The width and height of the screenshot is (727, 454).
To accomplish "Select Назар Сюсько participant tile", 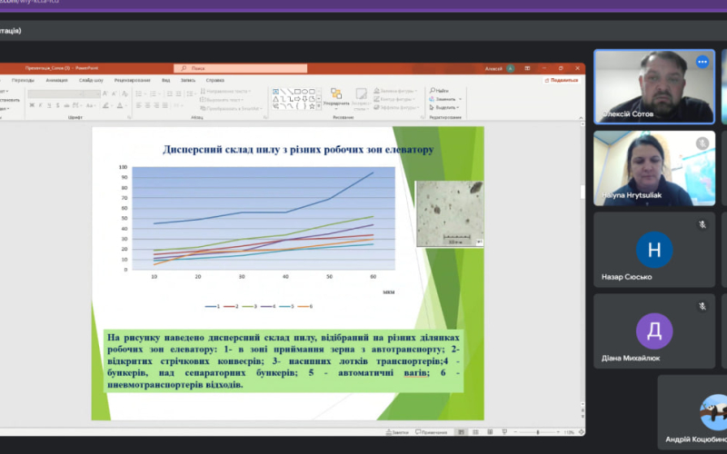I will tap(654, 250).
